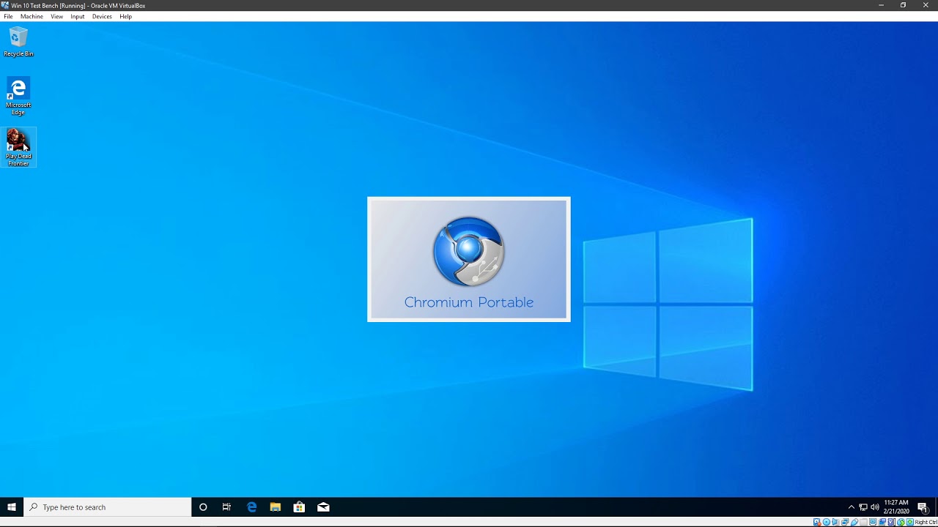Click the Right Ctrl host key label
Image resolution: width=938 pixels, height=527 pixels.
926,522
